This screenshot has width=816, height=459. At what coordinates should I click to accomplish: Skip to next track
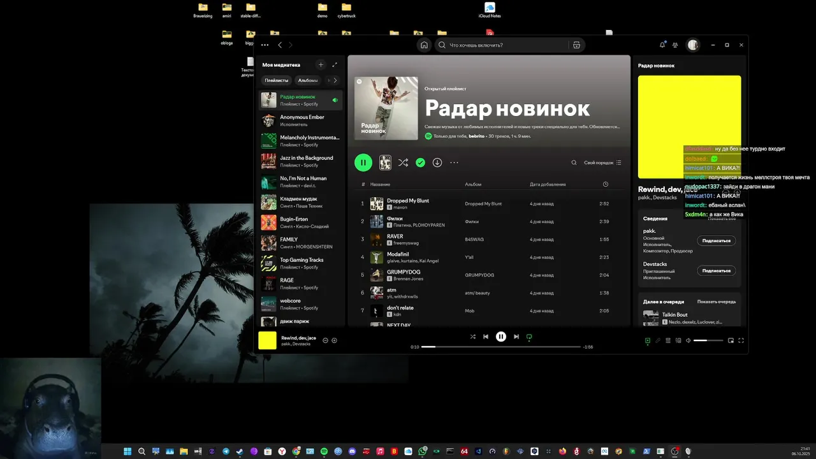coord(516,337)
